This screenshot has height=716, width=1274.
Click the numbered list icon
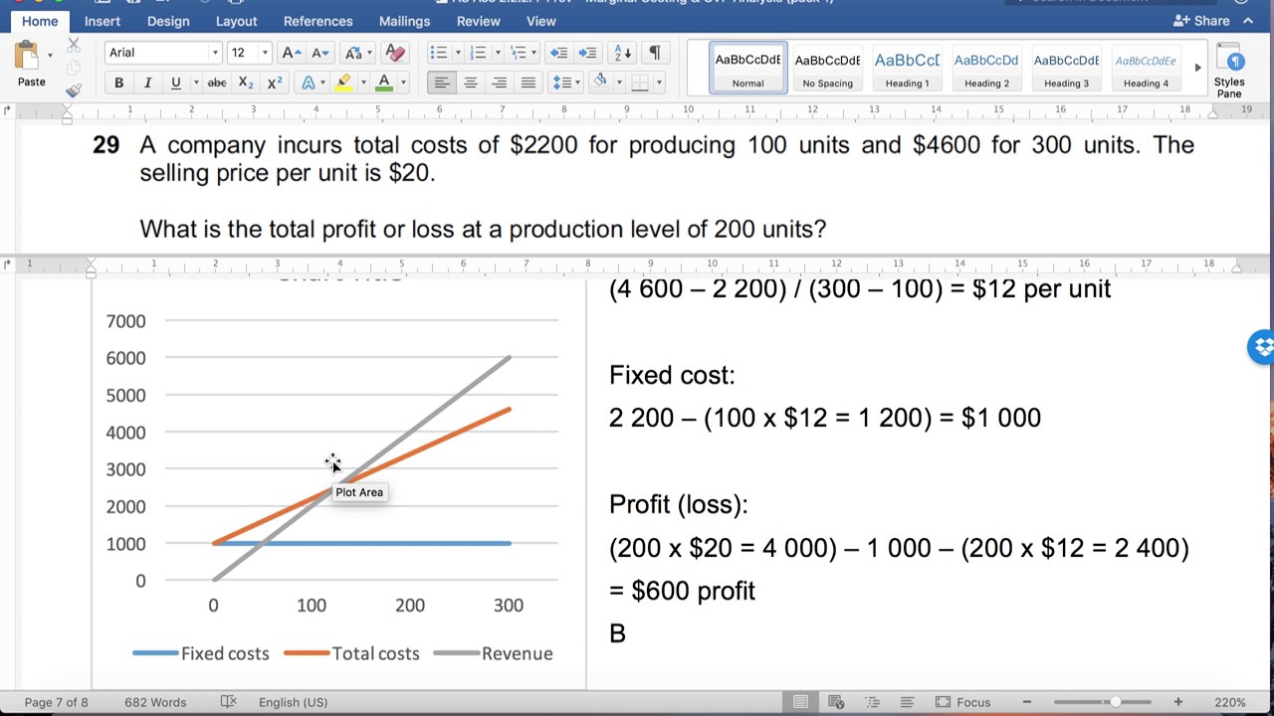[478, 53]
